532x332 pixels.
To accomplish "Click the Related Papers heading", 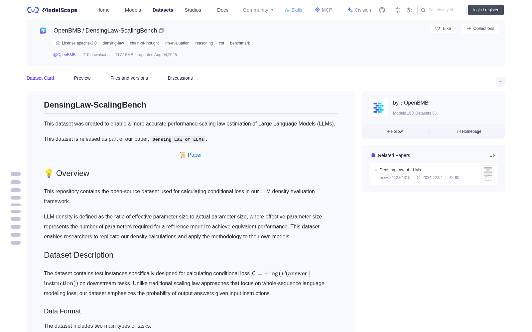I will coord(394,155).
